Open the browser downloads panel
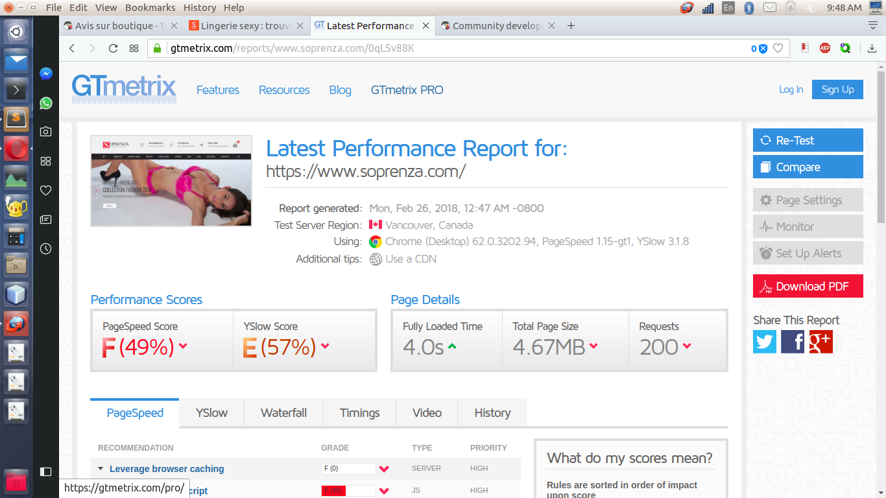Screen dimensions: 886x498 (872, 48)
